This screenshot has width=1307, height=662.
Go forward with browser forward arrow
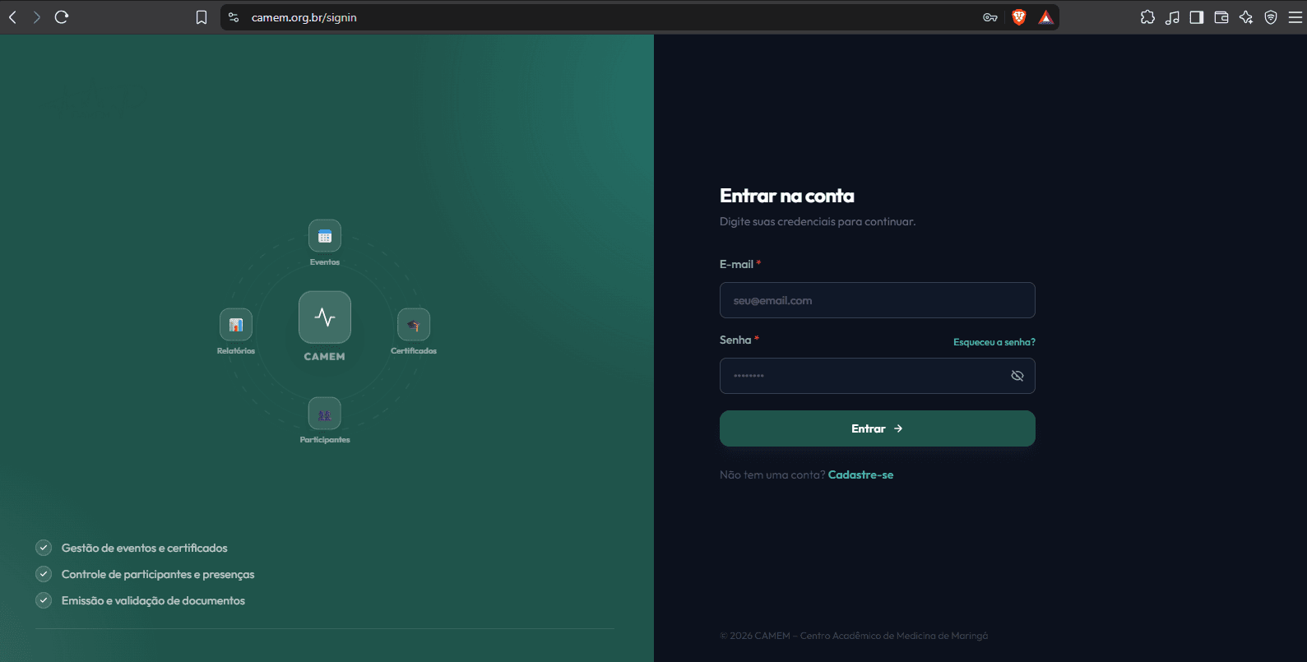pos(36,17)
